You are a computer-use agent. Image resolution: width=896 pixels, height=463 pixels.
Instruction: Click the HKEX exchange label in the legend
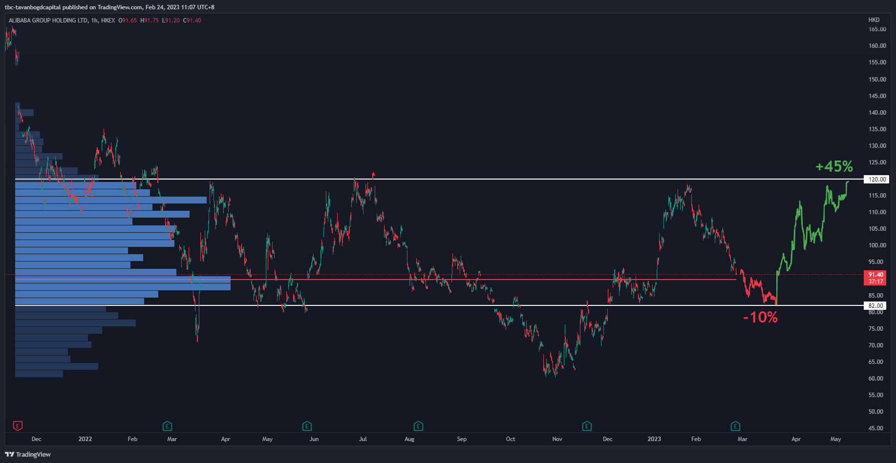[108, 20]
